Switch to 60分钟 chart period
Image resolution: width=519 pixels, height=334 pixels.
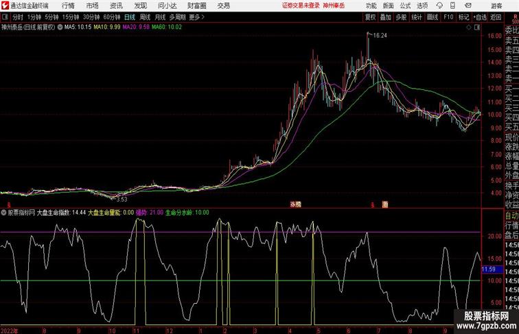pos(112,17)
